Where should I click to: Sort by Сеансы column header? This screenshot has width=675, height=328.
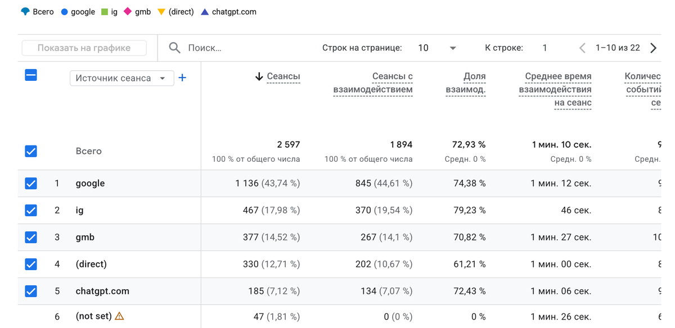point(283,76)
